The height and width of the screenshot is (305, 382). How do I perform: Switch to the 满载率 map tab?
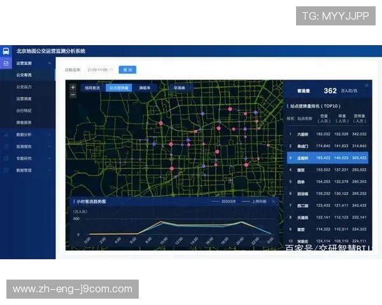(x=145, y=88)
